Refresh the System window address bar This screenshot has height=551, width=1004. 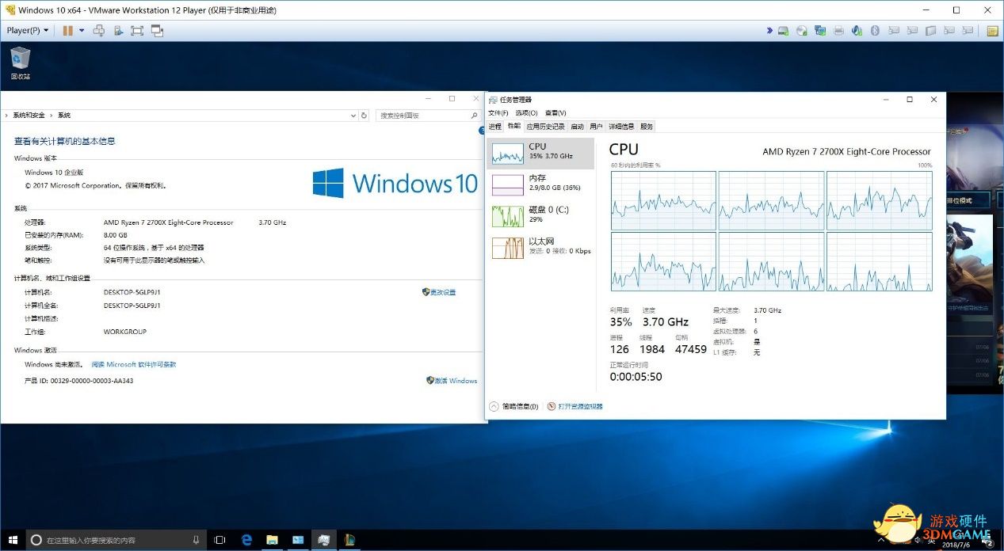coord(365,116)
